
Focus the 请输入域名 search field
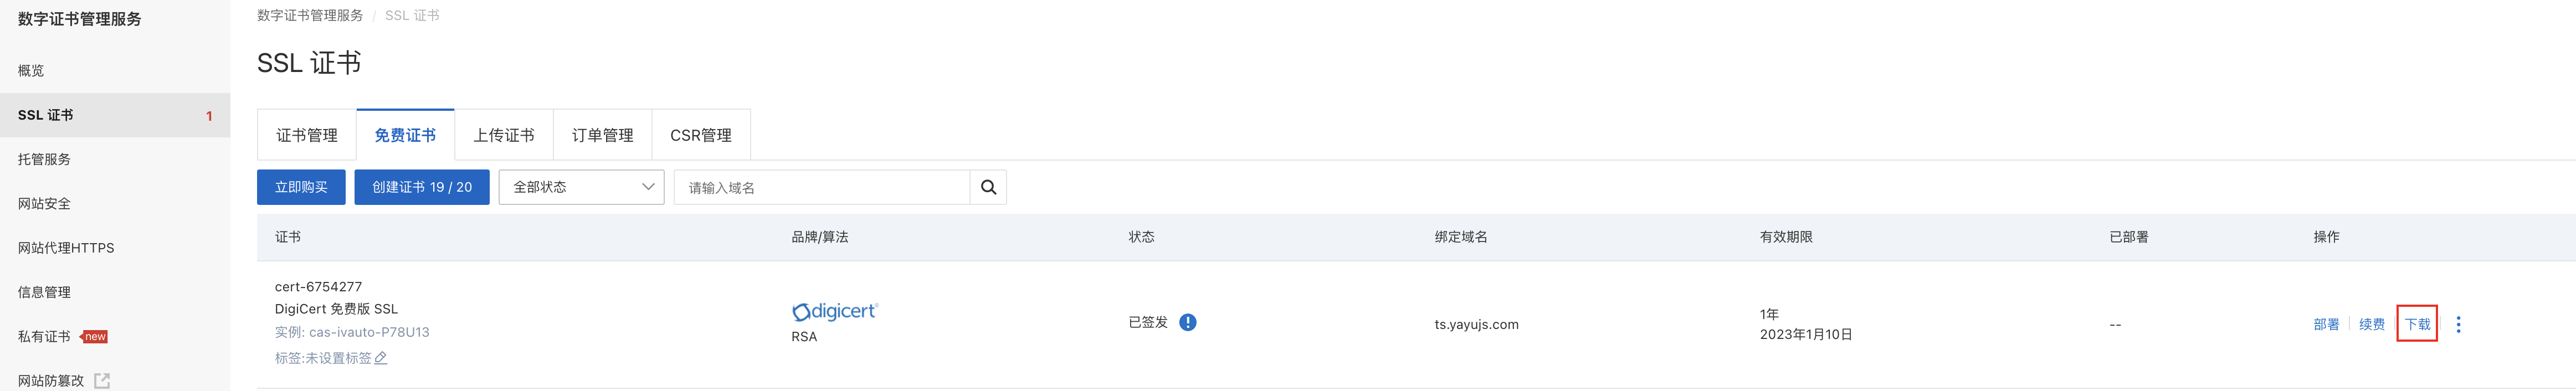point(822,187)
